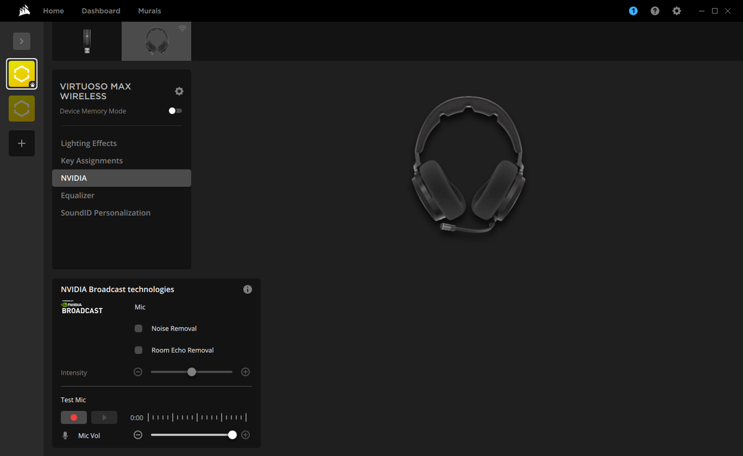Viewport: 743px width, 456px height.
Task: Click the NVIDIA Broadcast technologies heading
Action: click(x=118, y=290)
